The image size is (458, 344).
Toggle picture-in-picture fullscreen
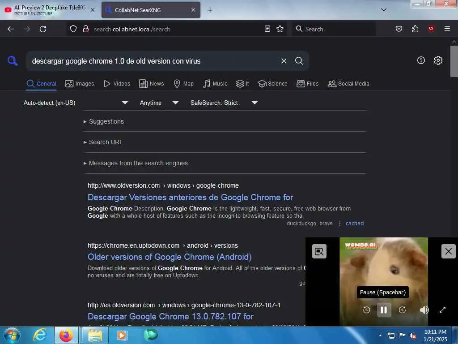point(442,310)
